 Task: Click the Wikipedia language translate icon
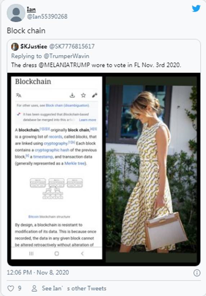click(x=19, y=95)
